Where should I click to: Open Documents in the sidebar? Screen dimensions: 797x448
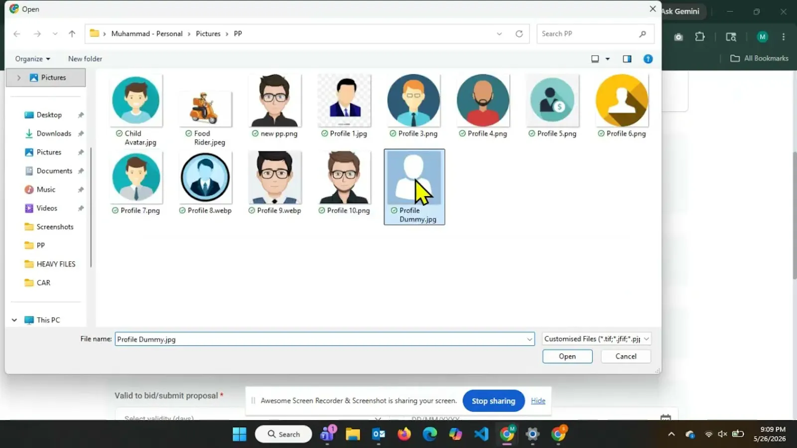coord(54,171)
